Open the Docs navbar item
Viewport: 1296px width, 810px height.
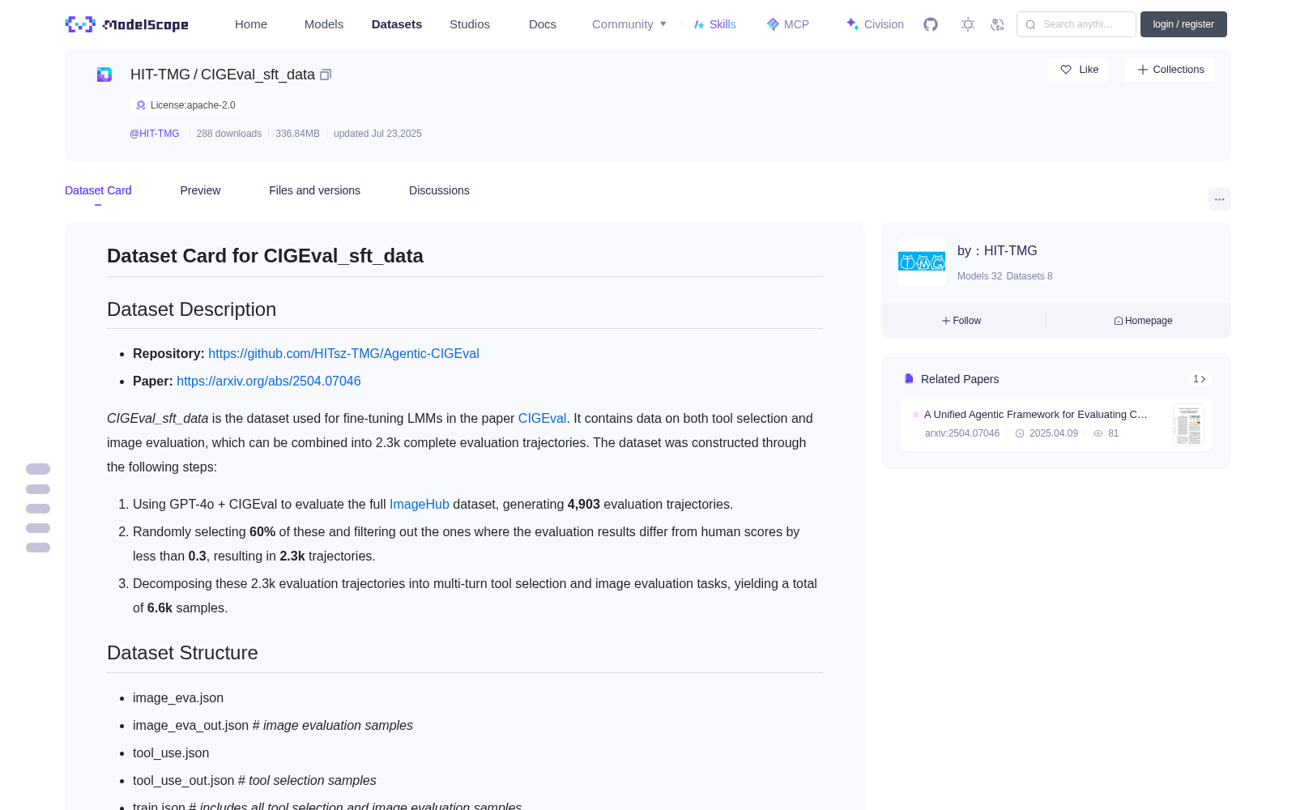[x=543, y=24]
